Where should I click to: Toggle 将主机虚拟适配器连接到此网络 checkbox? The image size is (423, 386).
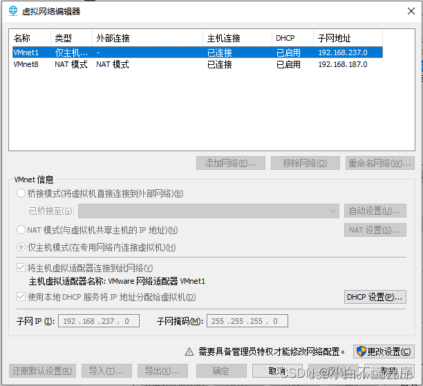[x=21, y=268]
